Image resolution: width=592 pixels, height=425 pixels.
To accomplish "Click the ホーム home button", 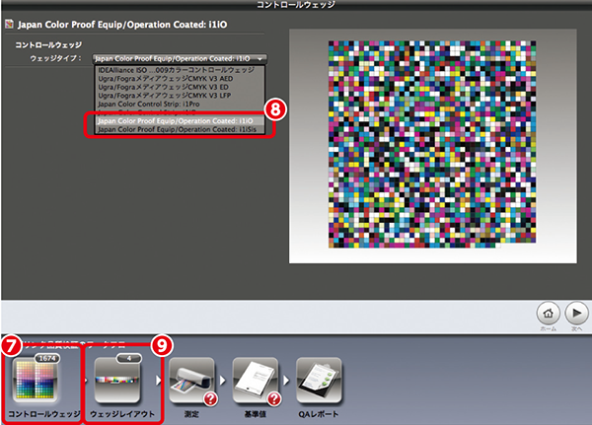I will (549, 314).
